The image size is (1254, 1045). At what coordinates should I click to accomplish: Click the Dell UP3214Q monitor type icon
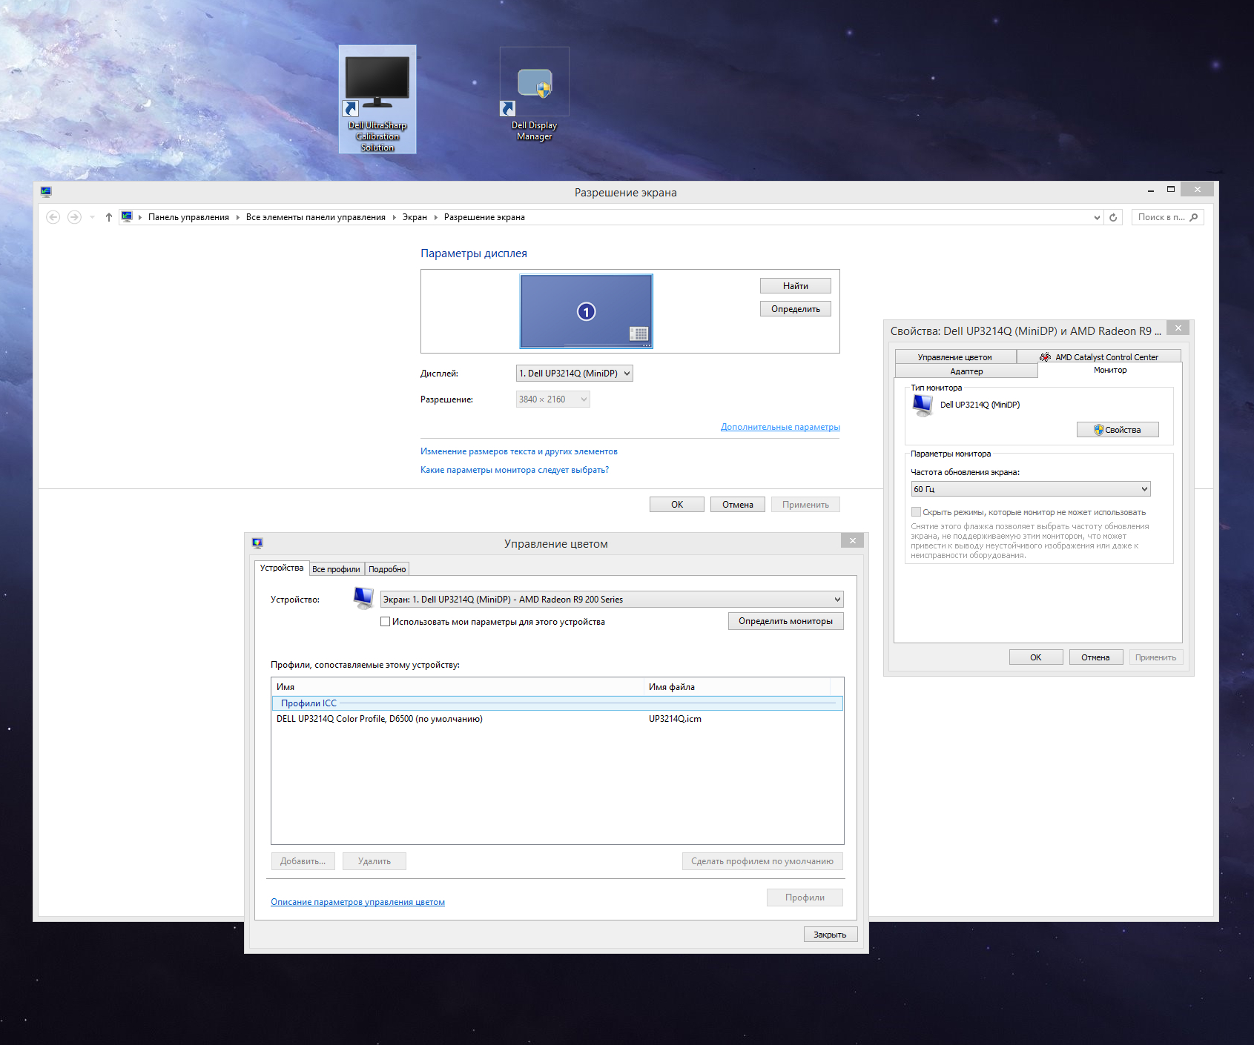[923, 405]
